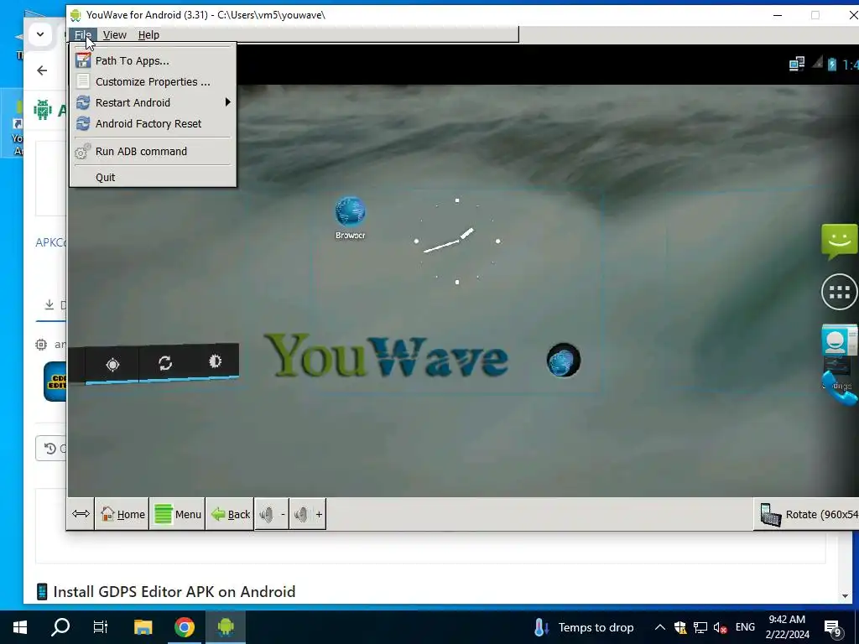Close the File menu header

click(83, 34)
